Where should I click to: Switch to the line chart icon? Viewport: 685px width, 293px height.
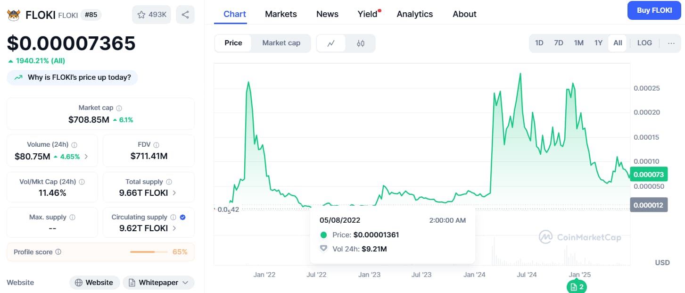(x=331, y=43)
